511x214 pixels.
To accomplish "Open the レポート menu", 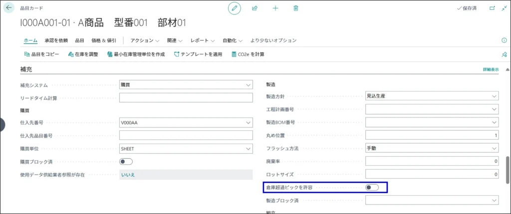I will click(202, 40).
